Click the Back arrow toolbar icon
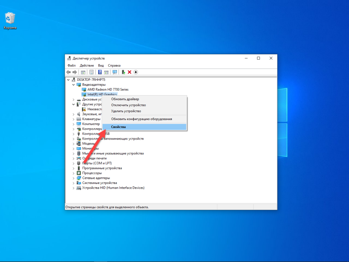Screen dimensions: 349x262 pos(69,72)
